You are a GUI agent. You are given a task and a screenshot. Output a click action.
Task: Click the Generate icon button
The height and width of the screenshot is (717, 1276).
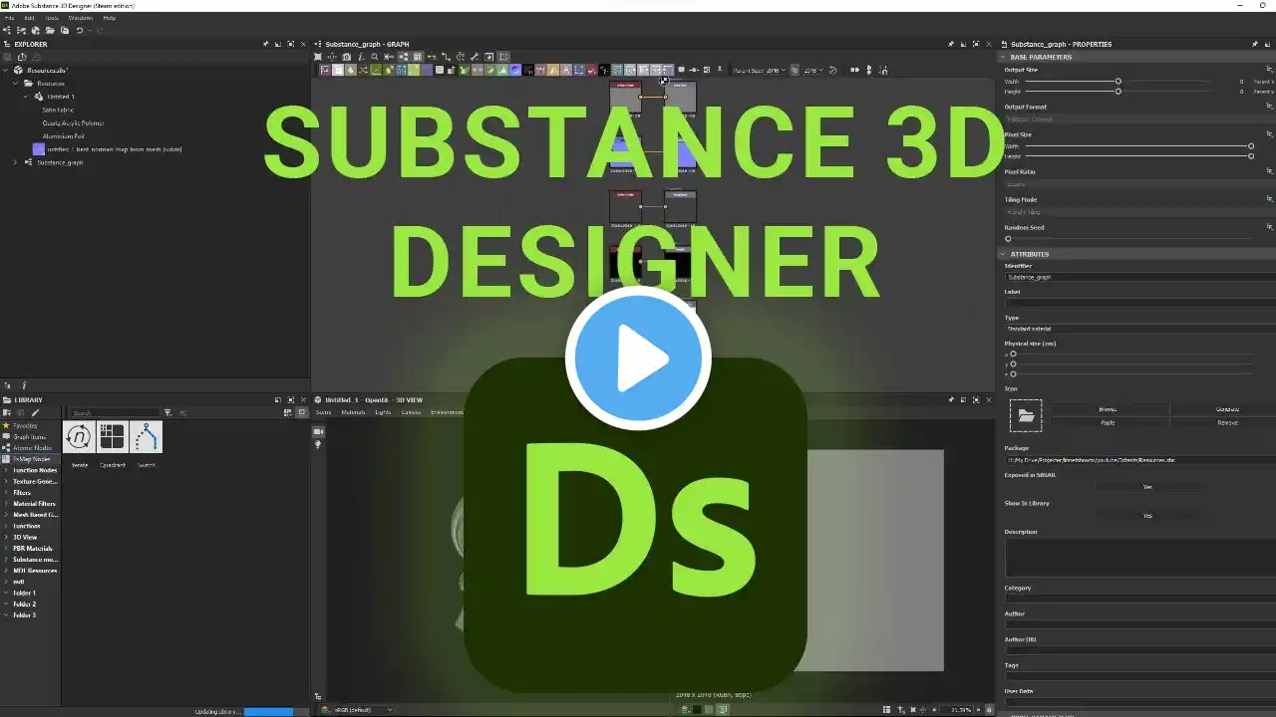[1227, 409]
